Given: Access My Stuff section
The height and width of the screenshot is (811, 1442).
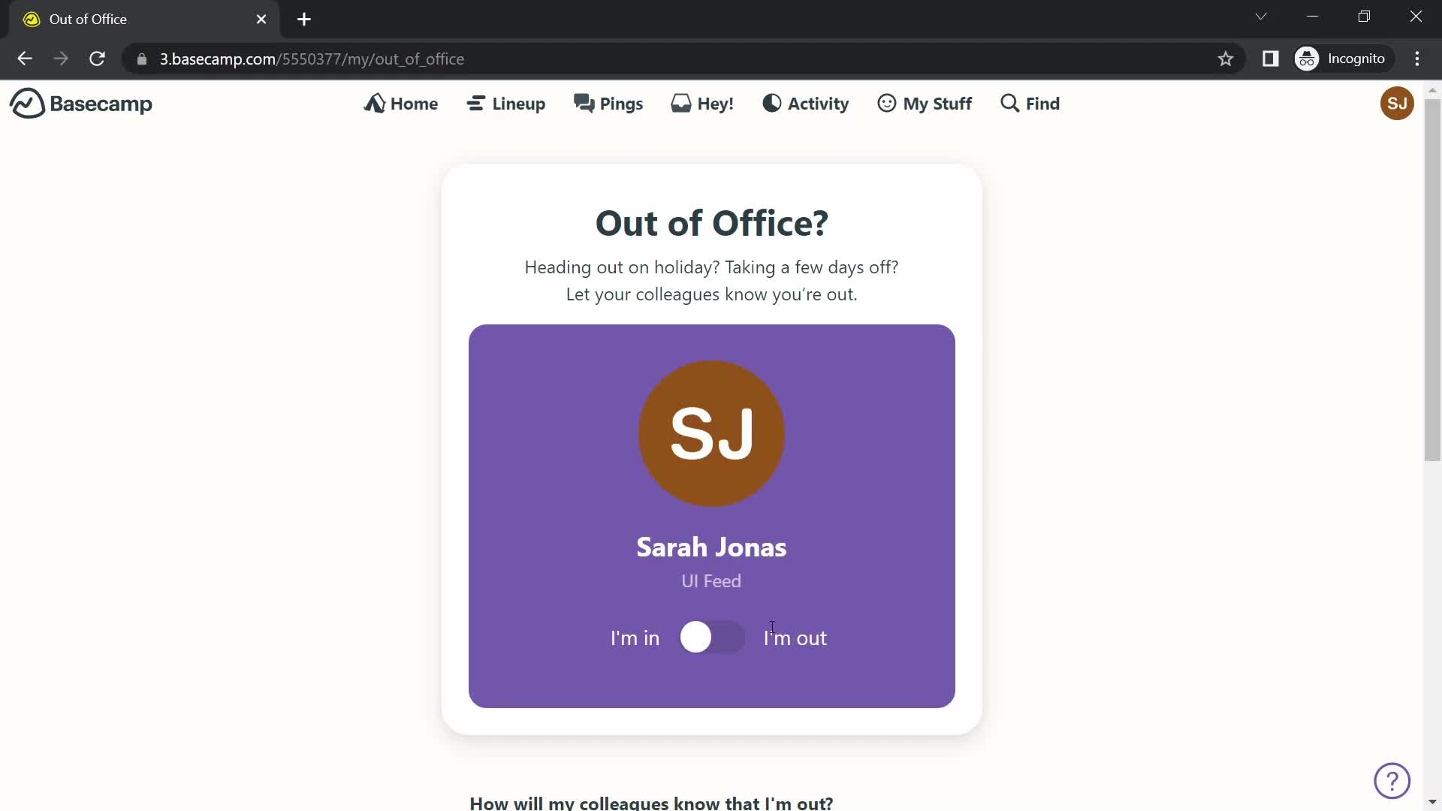Looking at the screenshot, I should coord(925,103).
